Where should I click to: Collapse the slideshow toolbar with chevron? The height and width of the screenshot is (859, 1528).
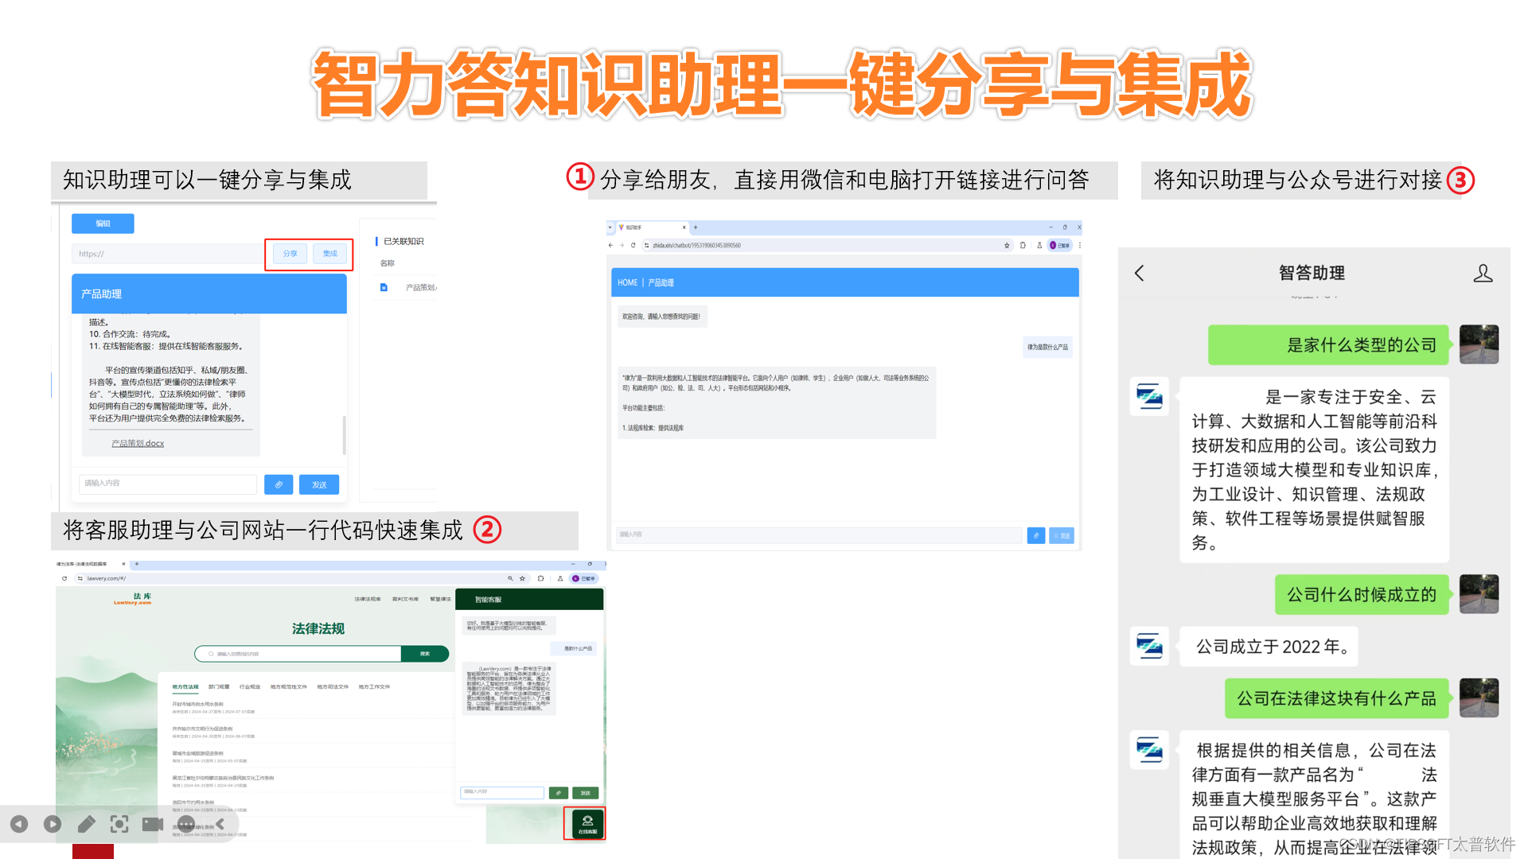220,824
